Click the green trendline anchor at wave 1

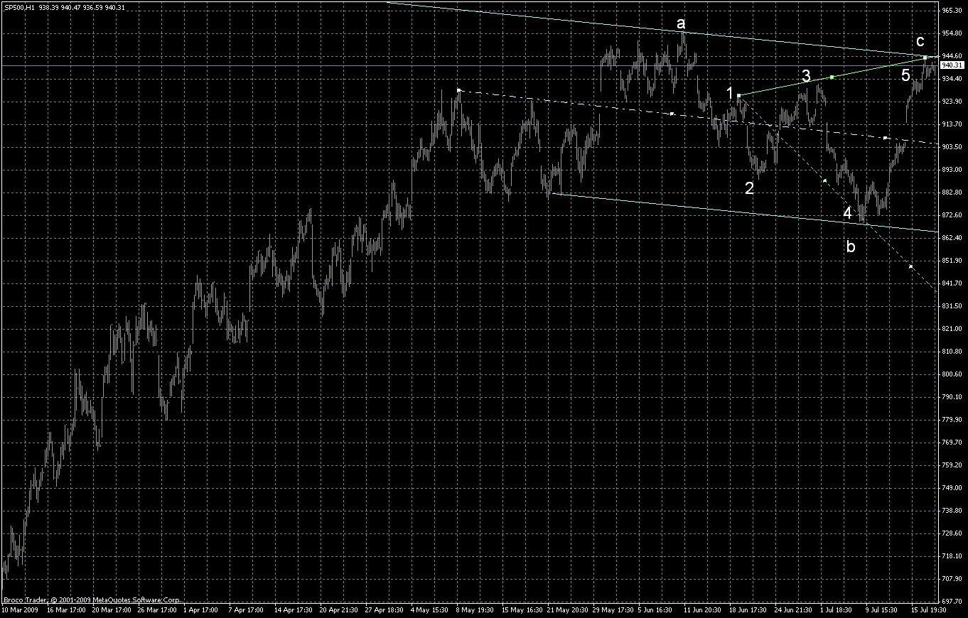pos(739,95)
